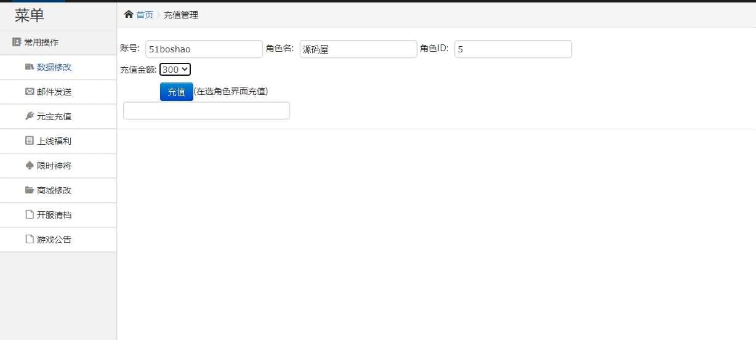Click the 开服清档 file icon
The width and height of the screenshot is (756, 340).
pos(29,214)
